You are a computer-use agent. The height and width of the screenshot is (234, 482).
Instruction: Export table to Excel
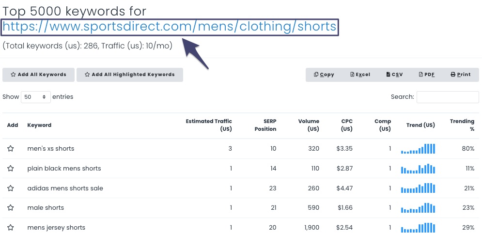click(x=360, y=75)
